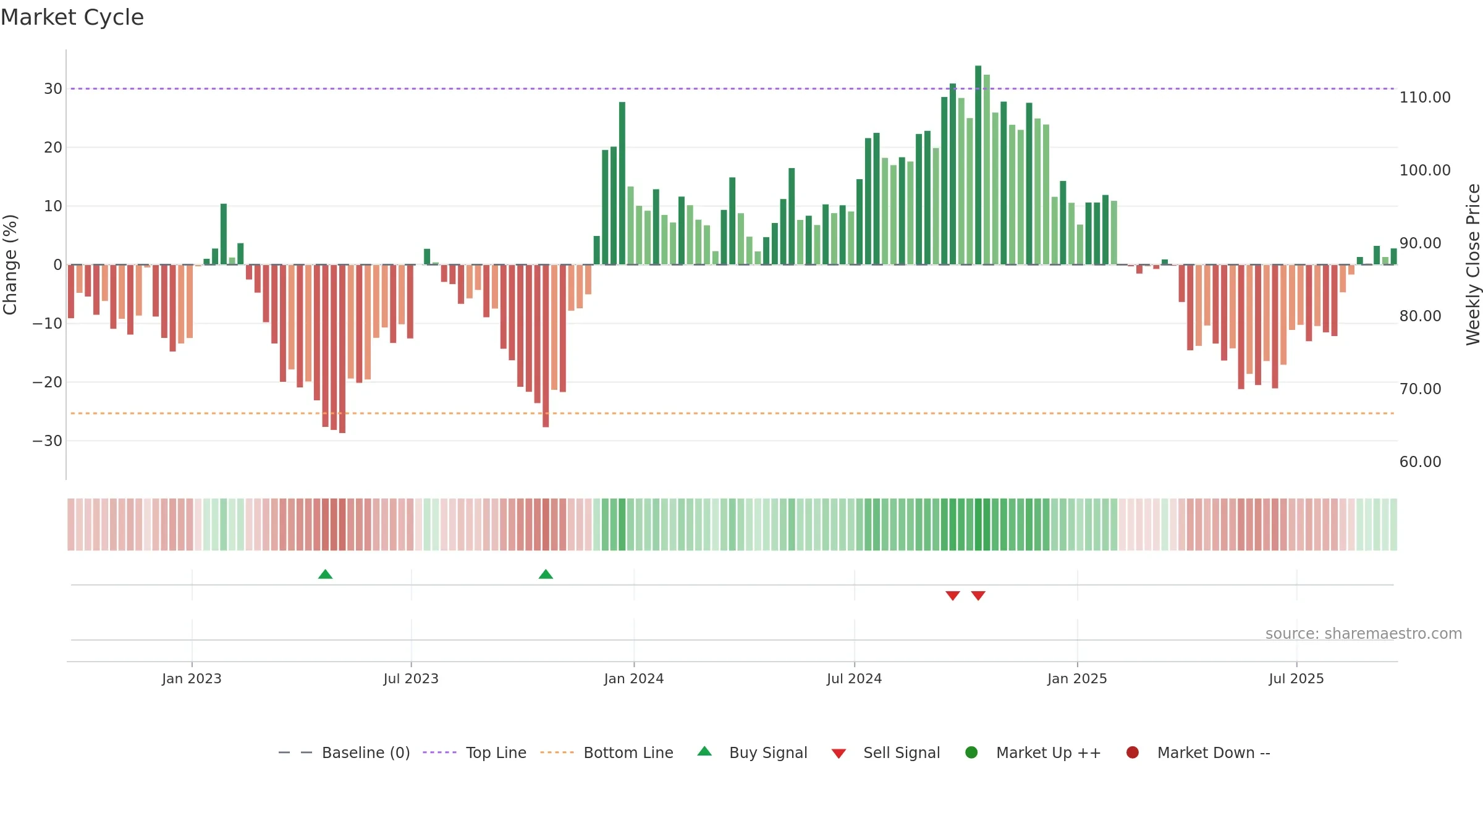Image resolution: width=1483 pixels, height=834 pixels.
Task: Click the source: sharemaestro.com text
Action: pos(1364,634)
